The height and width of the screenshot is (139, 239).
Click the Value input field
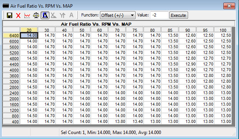[x=159, y=15]
